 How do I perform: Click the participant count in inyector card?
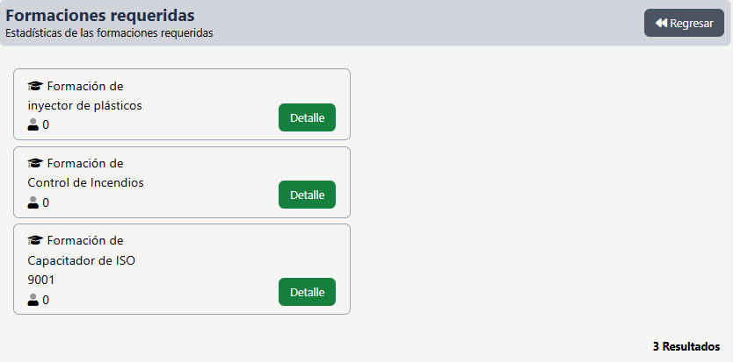46,125
